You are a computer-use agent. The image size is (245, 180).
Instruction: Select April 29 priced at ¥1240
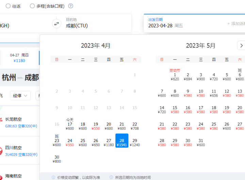pyautogui.click(x=135, y=142)
